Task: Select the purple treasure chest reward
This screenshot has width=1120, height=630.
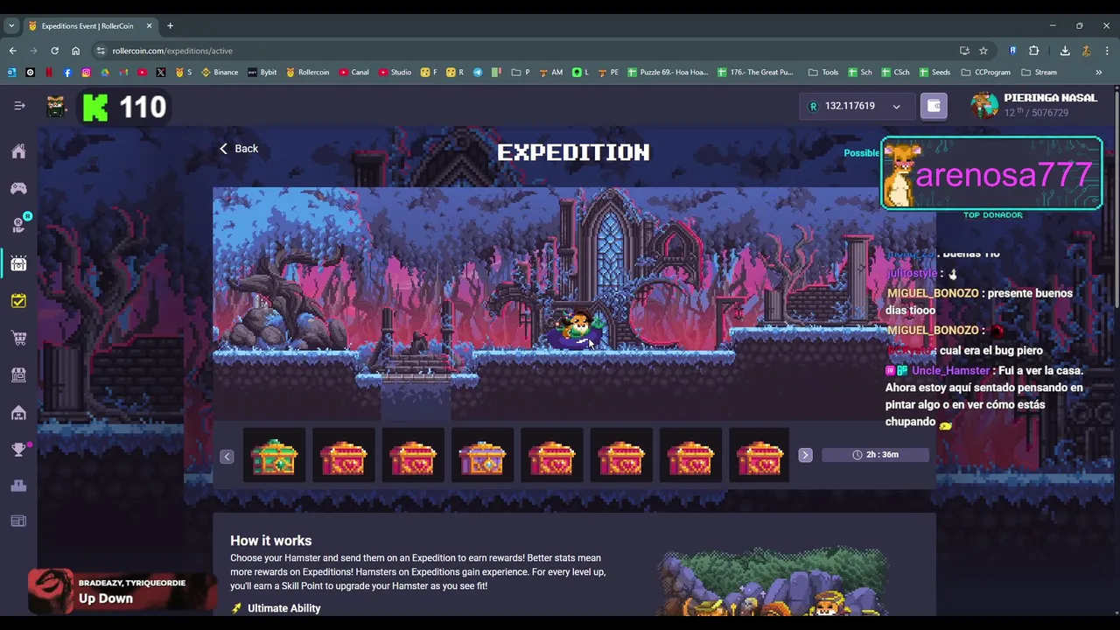Action: click(x=482, y=456)
